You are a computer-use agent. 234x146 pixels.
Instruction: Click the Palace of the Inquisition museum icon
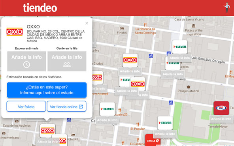[x=194, y=26]
